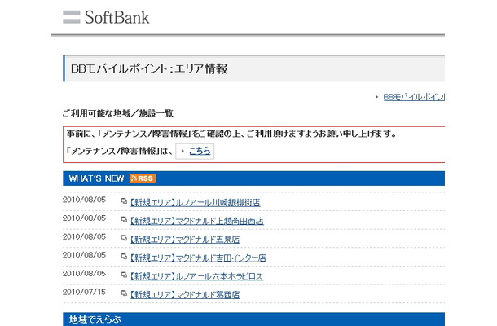
Task: Click the arrow bullet before こちら
Action: (183, 152)
